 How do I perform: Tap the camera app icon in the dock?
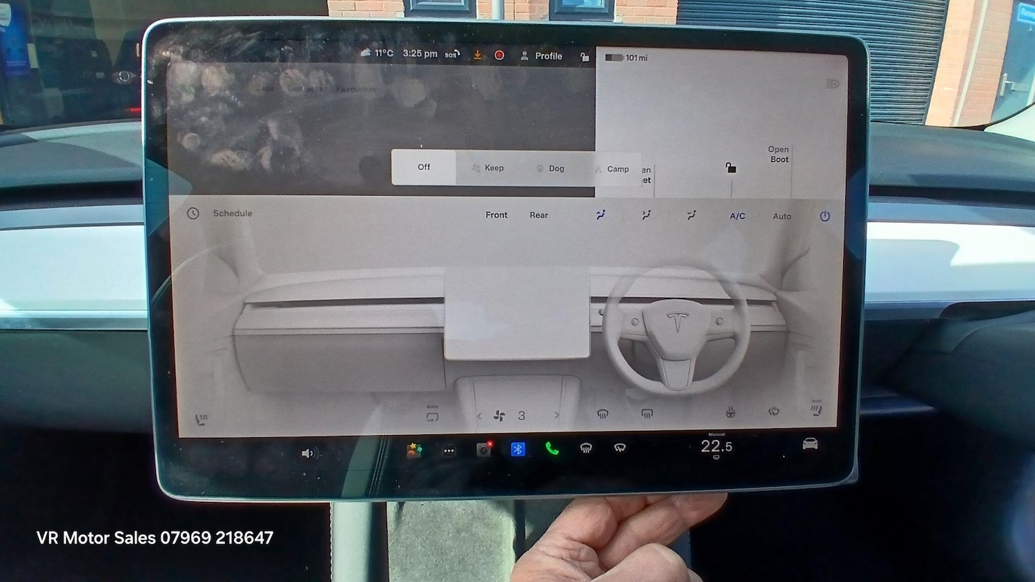point(483,449)
